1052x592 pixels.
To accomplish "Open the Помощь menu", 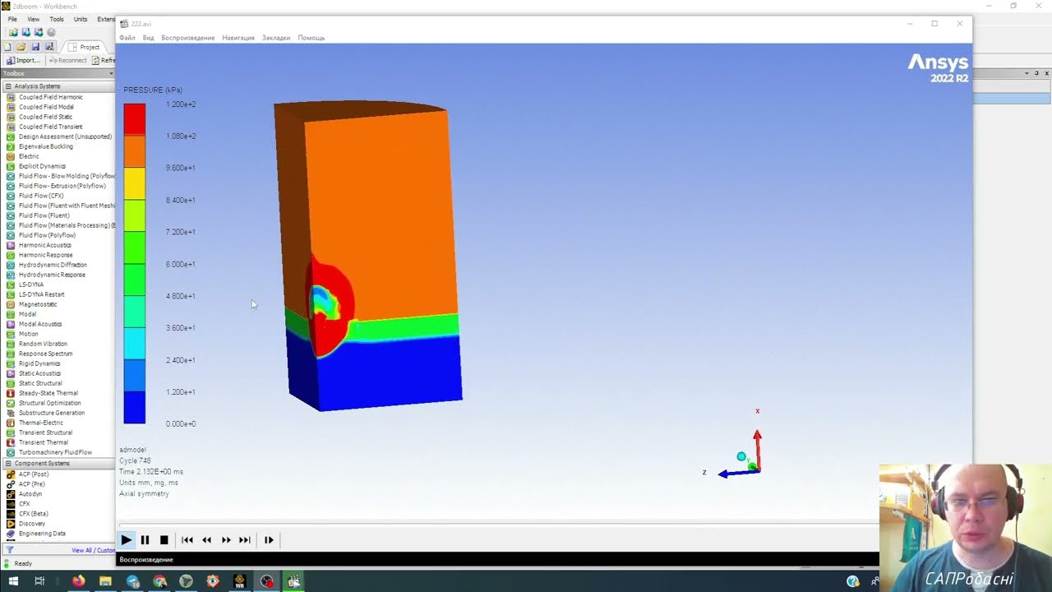I will [x=311, y=38].
